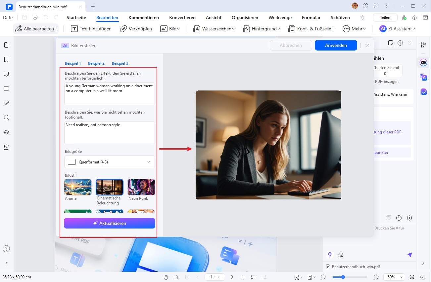Open the signatures panel icon
The height and width of the screenshot is (282, 431).
click(6, 147)
